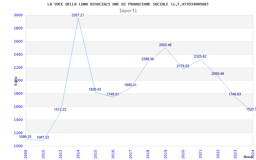
Task: Click the 1820.43 data label
Action: (x=95, y=90)
